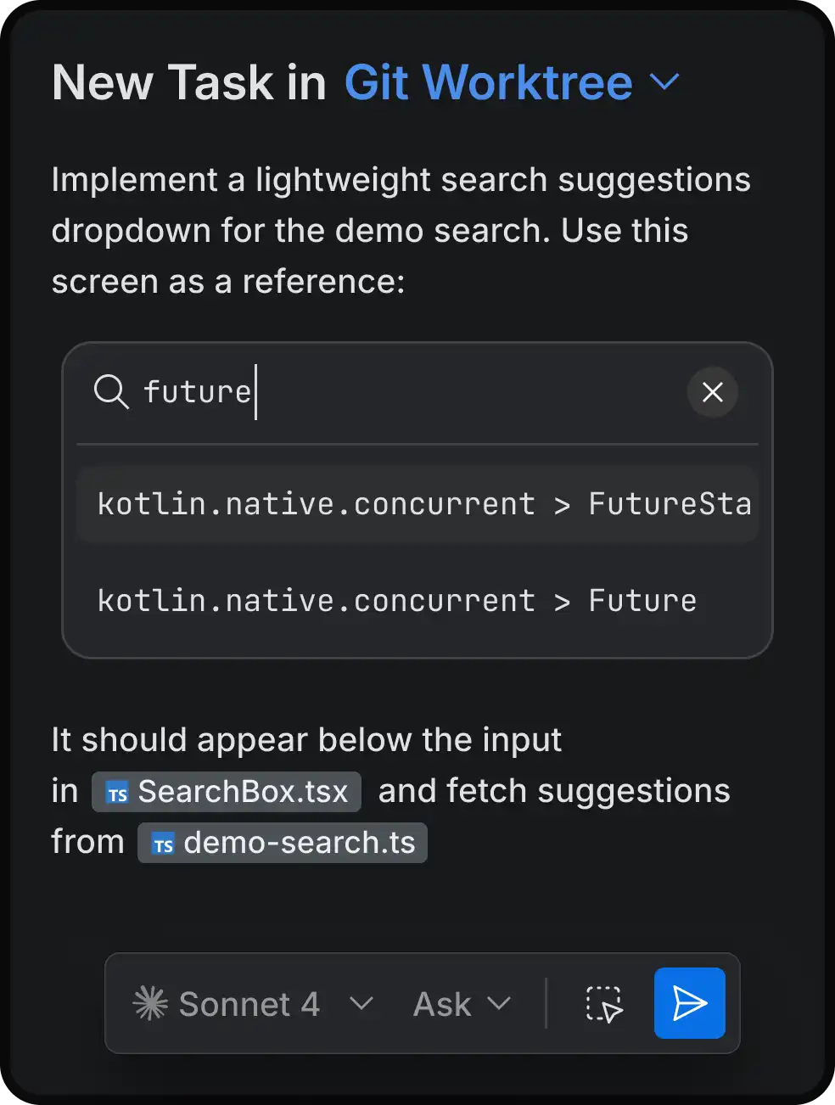Click the TS icon beside demo-search.ts
This screenshot has width=835, height=1105.
coord(163,844)
